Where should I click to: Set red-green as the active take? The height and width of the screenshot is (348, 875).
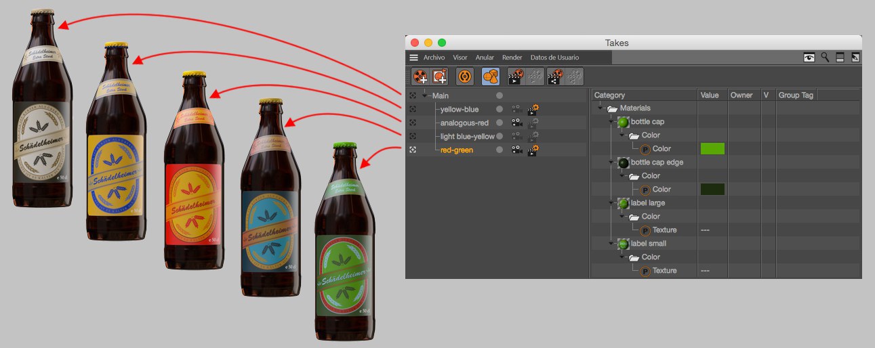pos(413,150)
